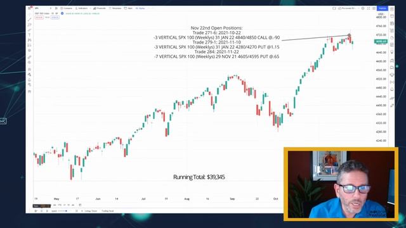The height and width of the screenshot is (228, 406).
Task: Select the text annotation tool
Action: (30, 35)
